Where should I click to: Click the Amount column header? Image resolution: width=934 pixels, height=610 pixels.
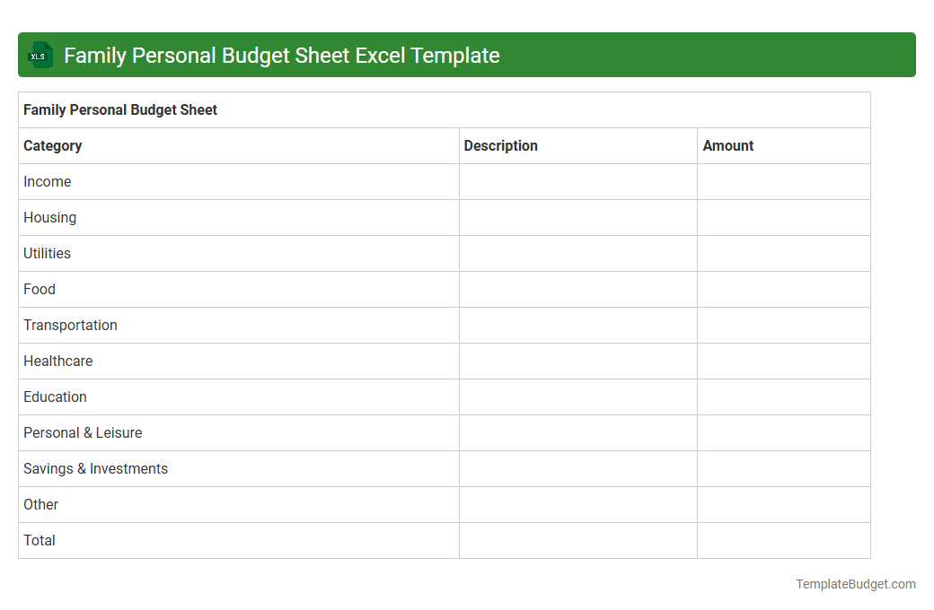click(727, 145)
